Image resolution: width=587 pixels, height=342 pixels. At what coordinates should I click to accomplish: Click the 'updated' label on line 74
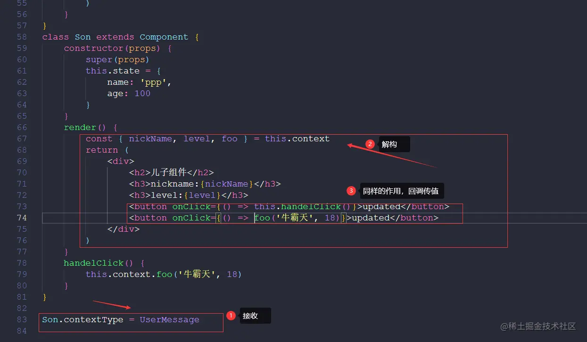371,218
